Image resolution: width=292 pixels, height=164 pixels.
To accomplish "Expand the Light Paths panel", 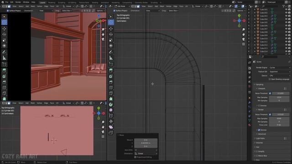I will pyautogui.click(x=260, y=138).
